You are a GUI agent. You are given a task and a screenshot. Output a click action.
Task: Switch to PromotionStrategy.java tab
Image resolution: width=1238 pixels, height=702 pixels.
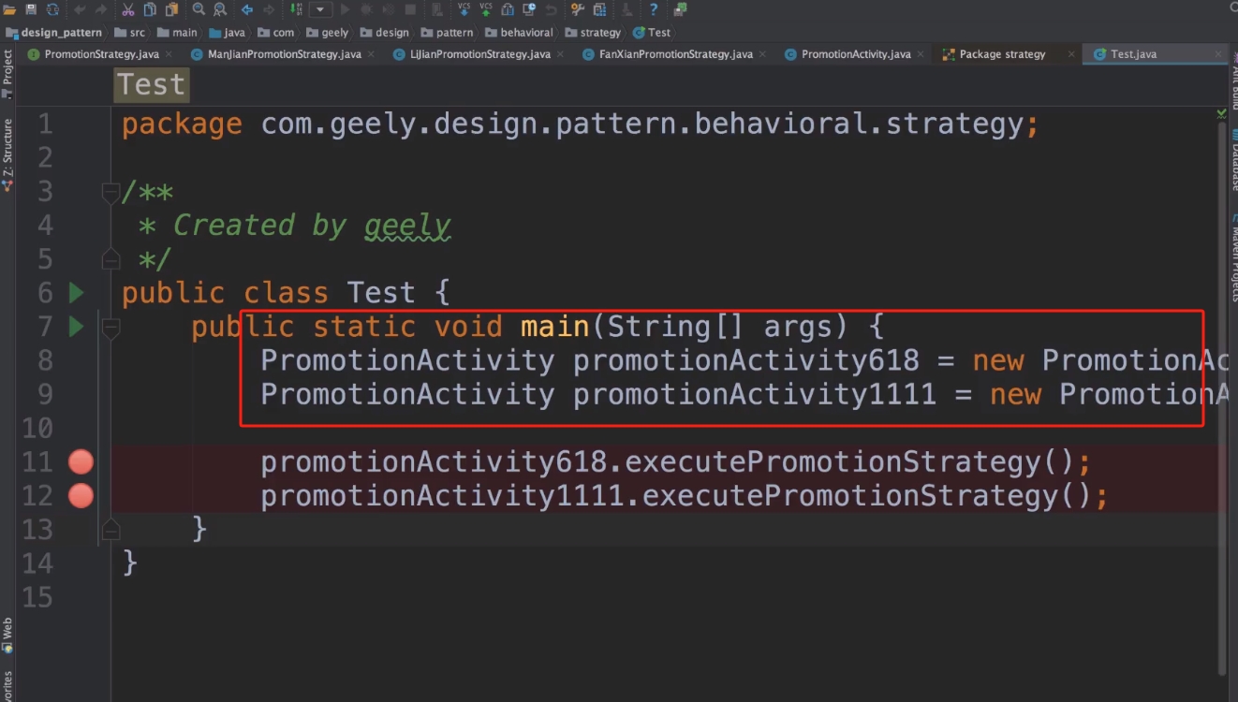pos(101,54)
